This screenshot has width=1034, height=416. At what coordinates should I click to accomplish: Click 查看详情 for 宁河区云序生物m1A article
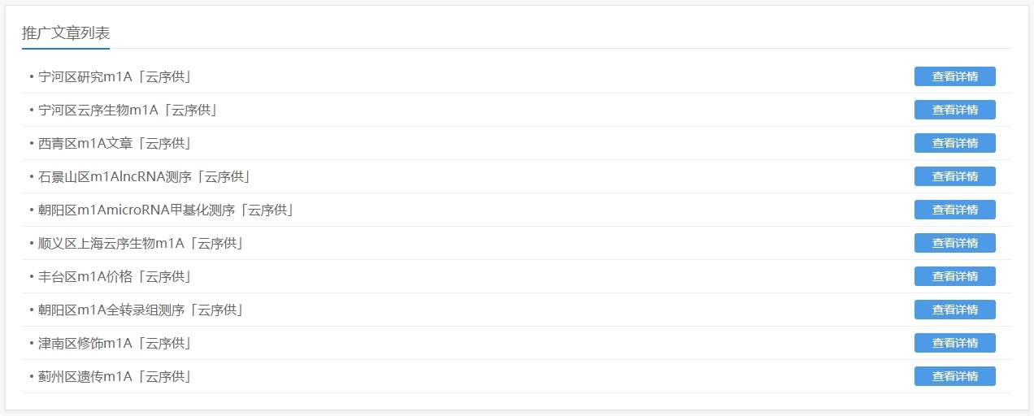[954, 110]
